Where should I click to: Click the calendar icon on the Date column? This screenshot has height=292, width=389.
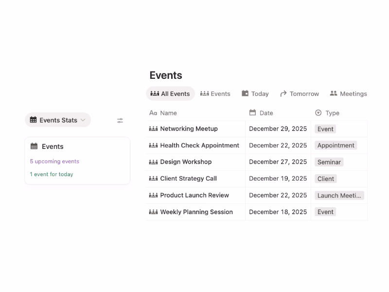click(x=253, y=112)
